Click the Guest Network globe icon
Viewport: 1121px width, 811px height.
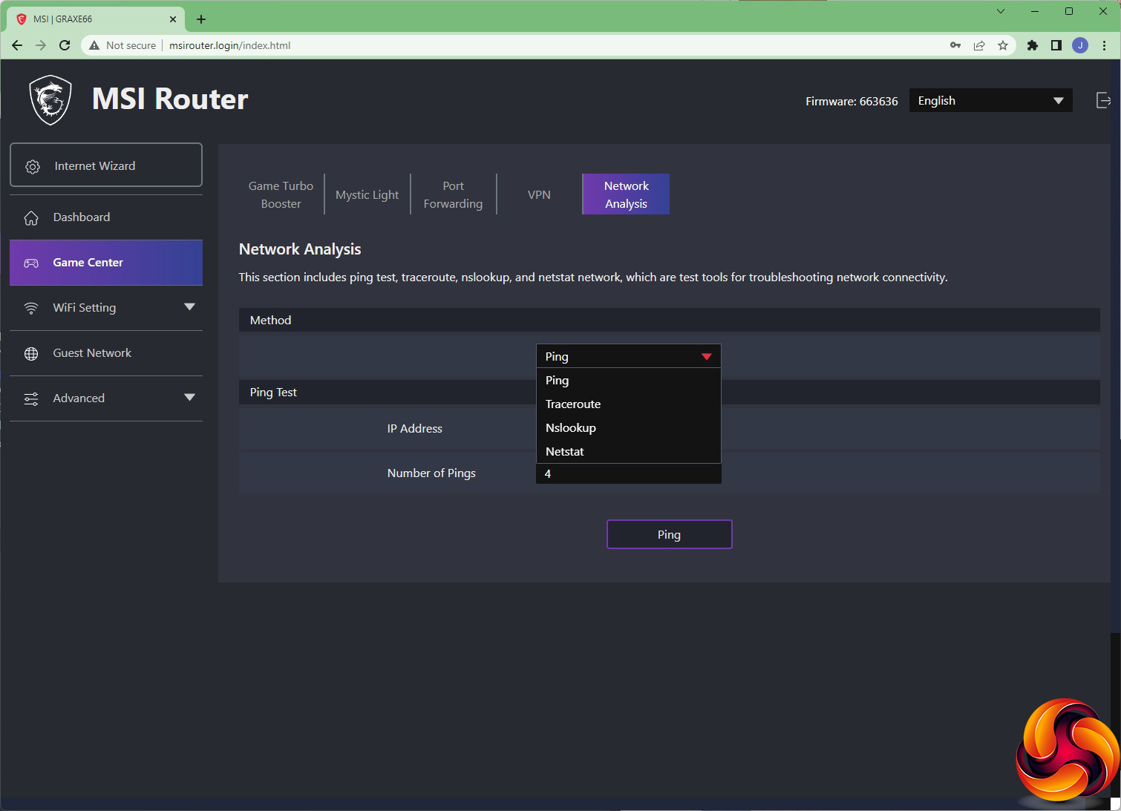point(31,354)
